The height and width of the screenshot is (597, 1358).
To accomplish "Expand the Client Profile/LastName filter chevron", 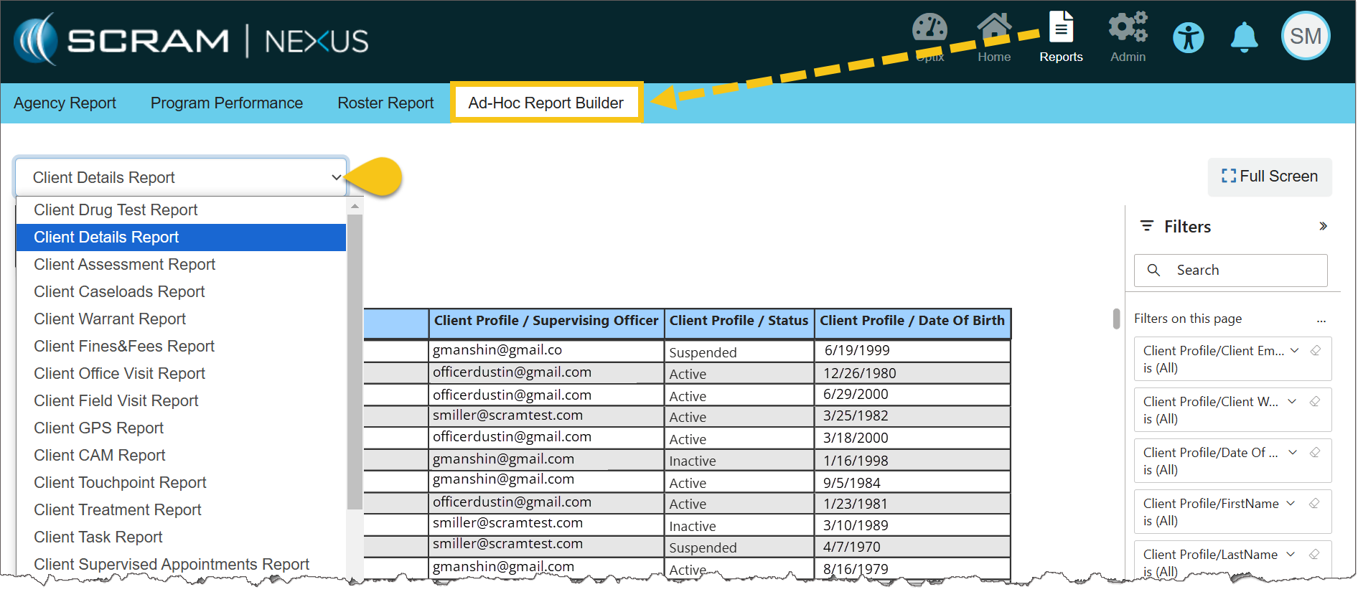I will pyautogui.click(x=1291, y=555).
